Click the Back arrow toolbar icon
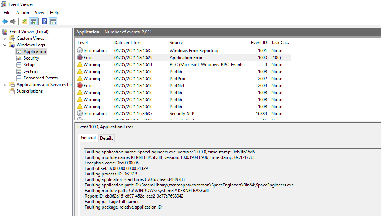Screen dimensions: 381x217 tap(5, 22)
